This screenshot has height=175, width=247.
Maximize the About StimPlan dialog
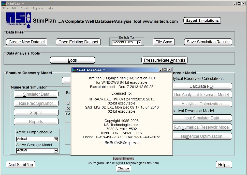[x=165, y=69]
